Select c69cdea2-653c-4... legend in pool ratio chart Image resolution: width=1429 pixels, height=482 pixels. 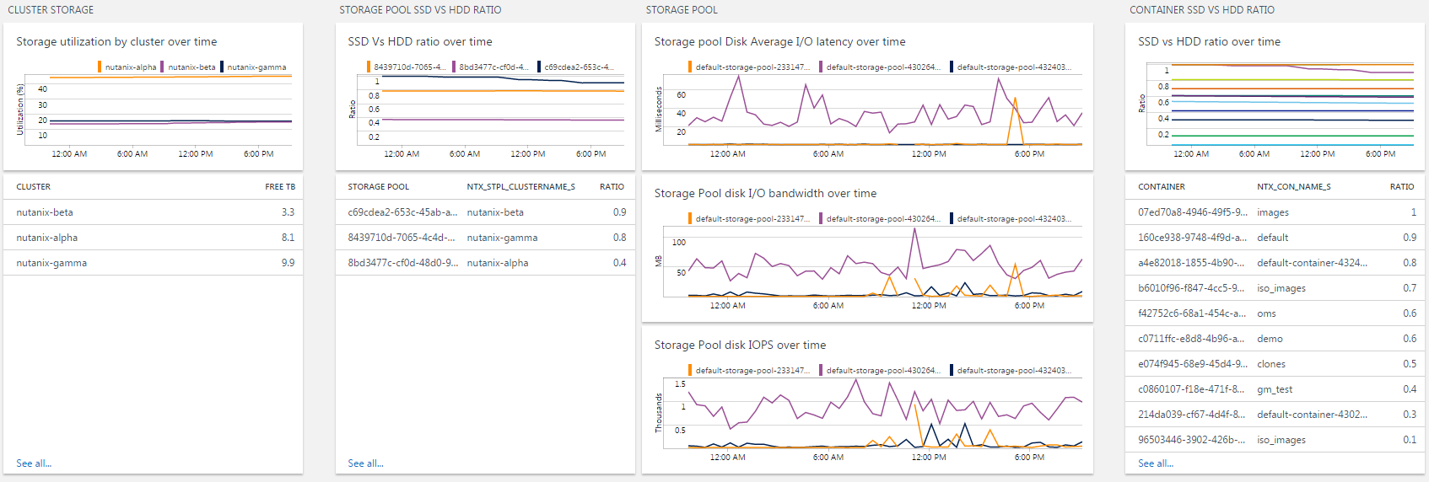(x=576, y=67)
